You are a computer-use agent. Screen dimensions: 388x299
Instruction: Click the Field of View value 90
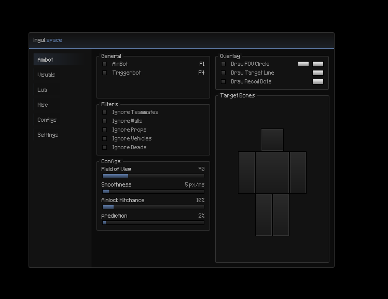pyautogui.click(x=201, y=169)
